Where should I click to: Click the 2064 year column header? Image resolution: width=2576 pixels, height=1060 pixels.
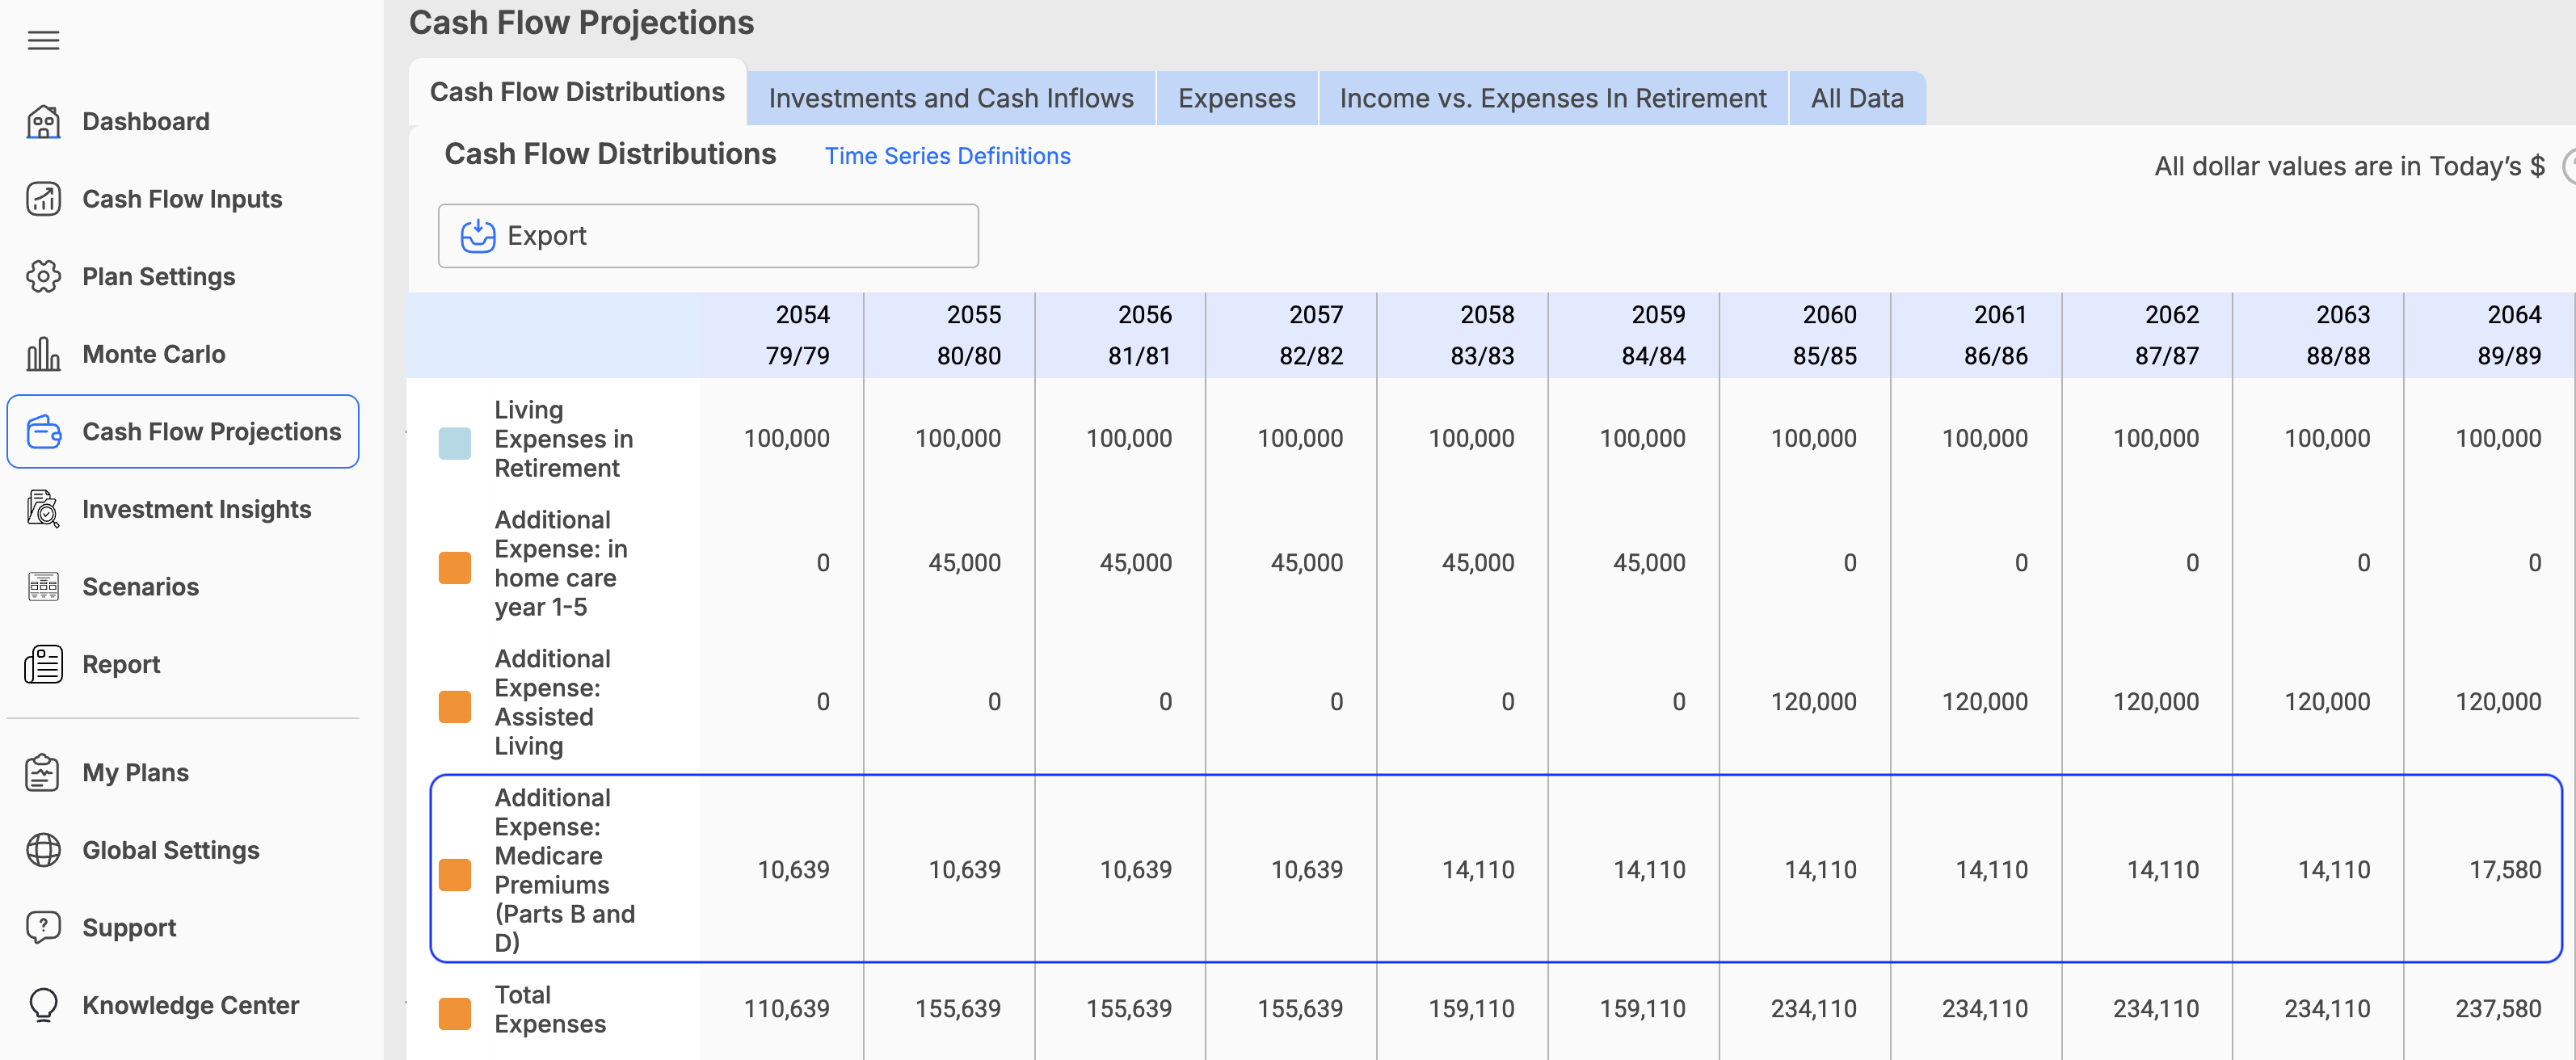click(2514, 315)
